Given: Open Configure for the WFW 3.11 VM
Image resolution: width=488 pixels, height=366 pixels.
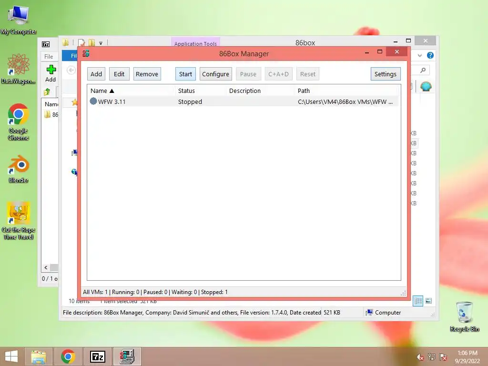Looking at the screenshot, I should 216,74.
